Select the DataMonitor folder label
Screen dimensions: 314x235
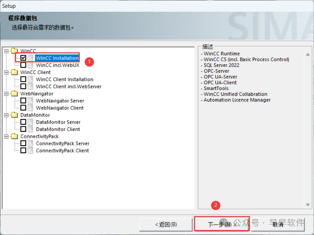pyautogui.click(x=35, y=115)
